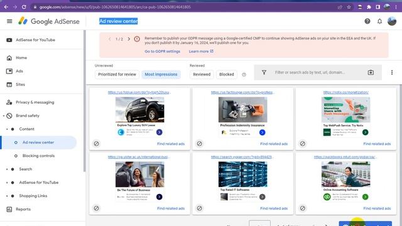Click the alert warning icon in banner
402x226 pixels.
coord(137,39)
